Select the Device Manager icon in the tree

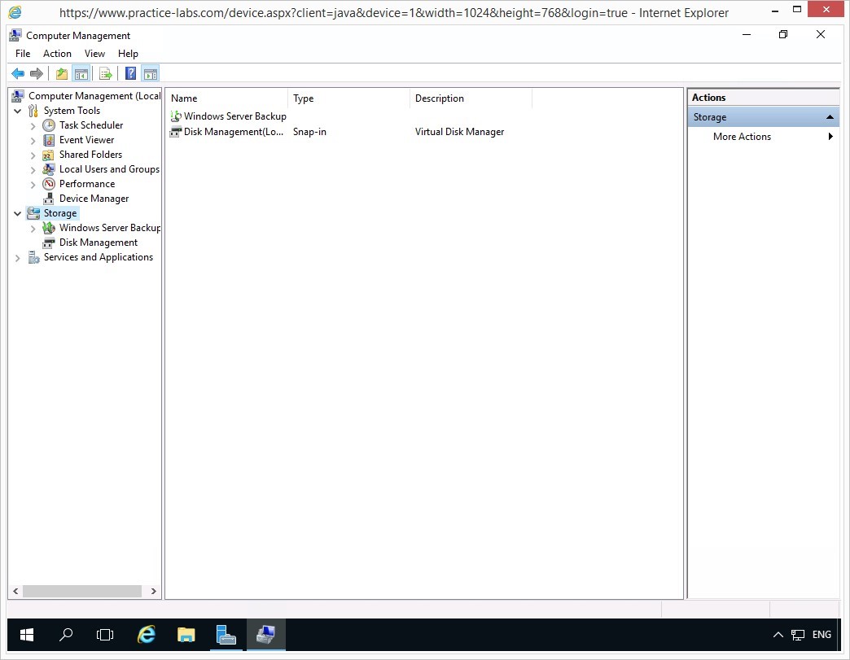tap(49, 199)
